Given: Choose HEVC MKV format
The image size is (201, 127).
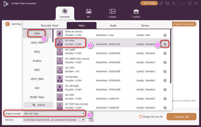Looking at the screenshot, I should point(37,79).
